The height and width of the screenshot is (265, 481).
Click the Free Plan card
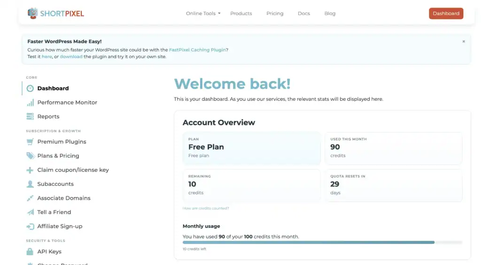(252, 148)
